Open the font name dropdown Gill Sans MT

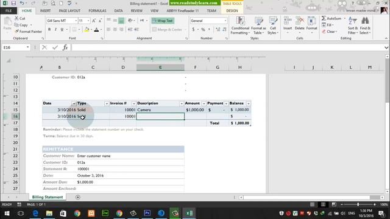76,21
